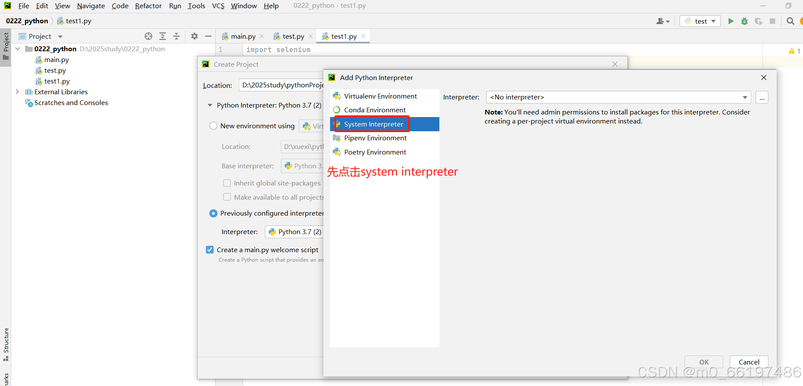The width and height of the screenshot is (803, 386).
Task: Stop the running process square icon
Action: (772, 21)
